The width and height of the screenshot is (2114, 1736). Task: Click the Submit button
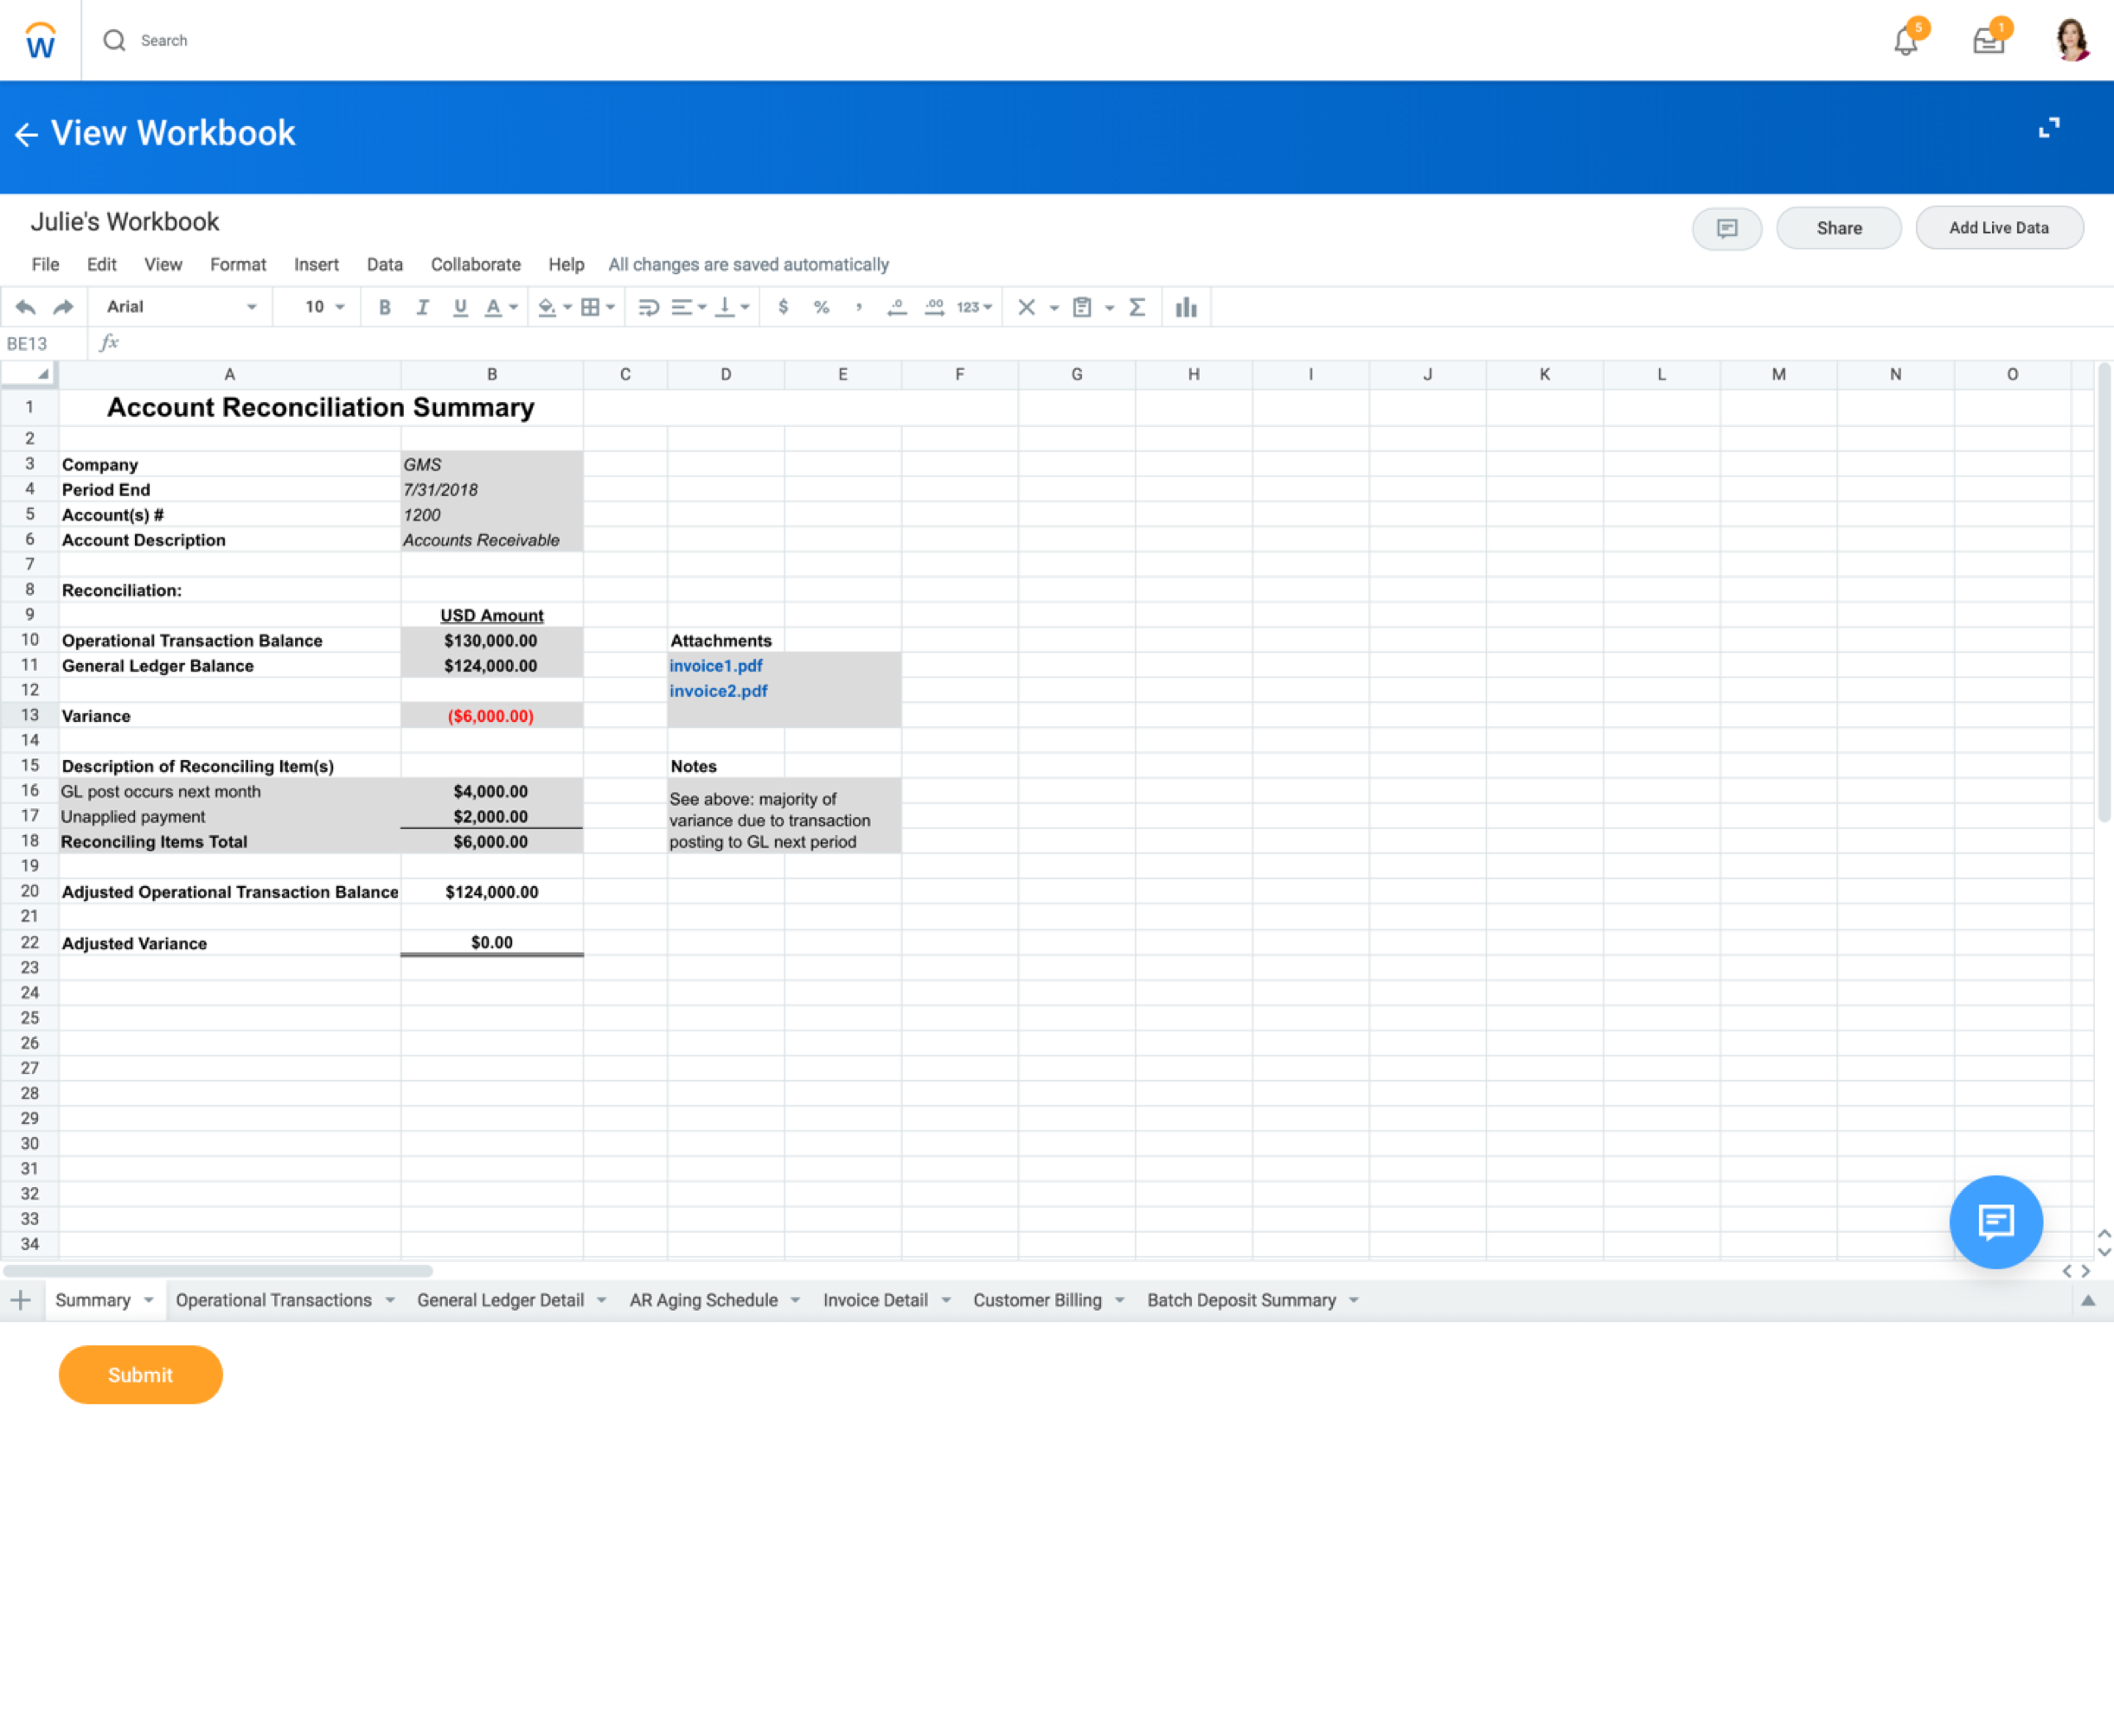(140, 1375)
